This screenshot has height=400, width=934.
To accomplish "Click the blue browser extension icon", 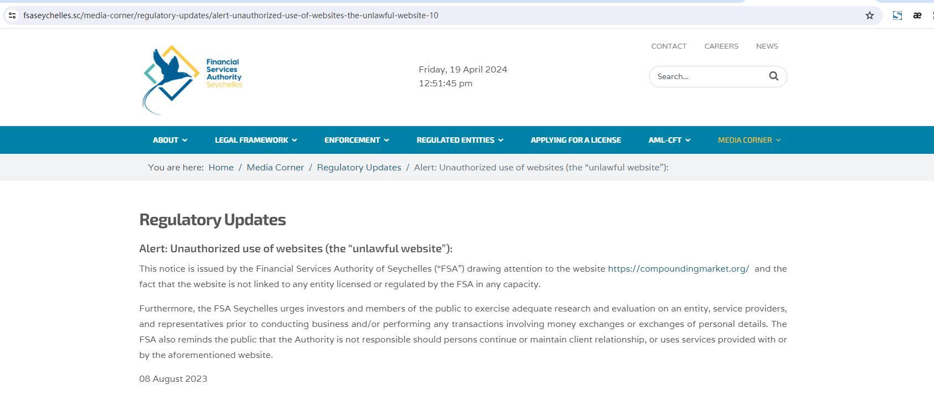I will [x=897, y=15].
